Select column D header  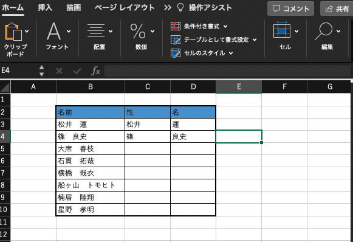point(193,87)
